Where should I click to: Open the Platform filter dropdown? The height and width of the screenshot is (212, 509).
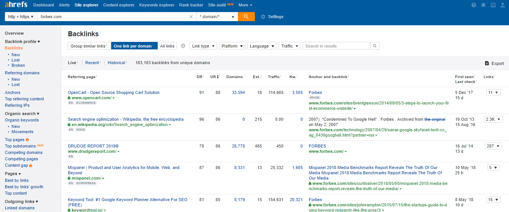click(232, 46)
